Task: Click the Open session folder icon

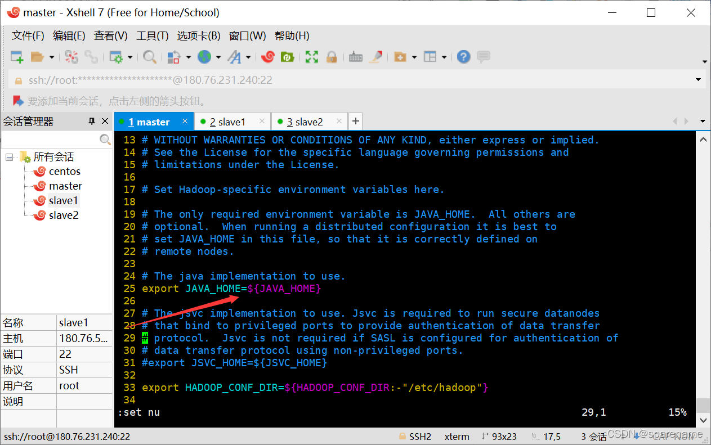Action: pyautogui.click(x=37, y=57)
